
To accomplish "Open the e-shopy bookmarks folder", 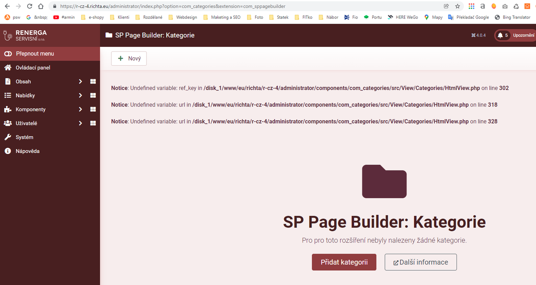I will pos(92,17).
